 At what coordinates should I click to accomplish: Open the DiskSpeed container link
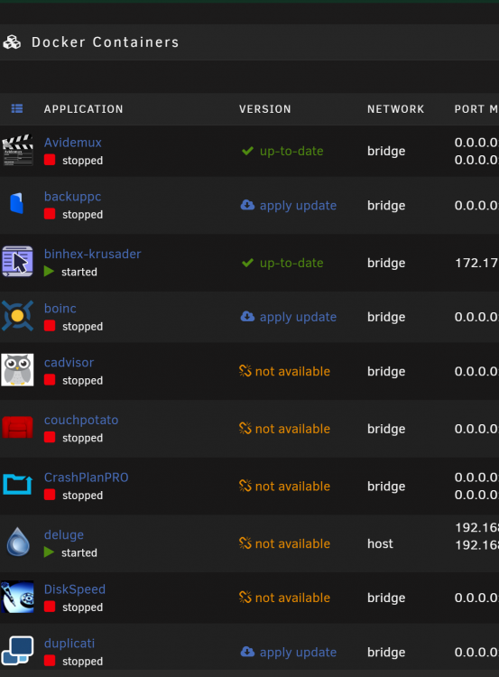pyautogui.click(x=75, y=589)
